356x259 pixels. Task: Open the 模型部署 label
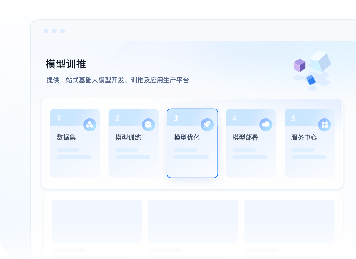[245, 138]
